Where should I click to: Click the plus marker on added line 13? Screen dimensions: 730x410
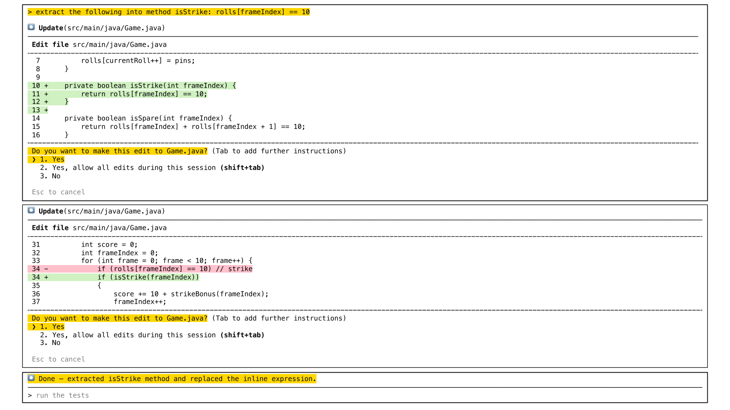46,110
